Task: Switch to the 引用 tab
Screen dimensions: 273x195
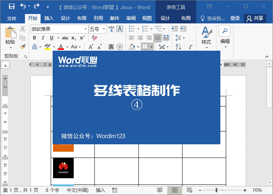Action: tap(98, 18)
